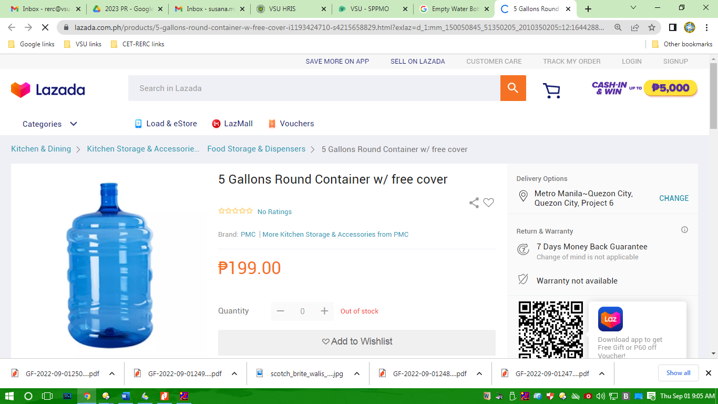718x404 pixels.
Task: Click CHANGE delivery location link
Action: point(673,198)
